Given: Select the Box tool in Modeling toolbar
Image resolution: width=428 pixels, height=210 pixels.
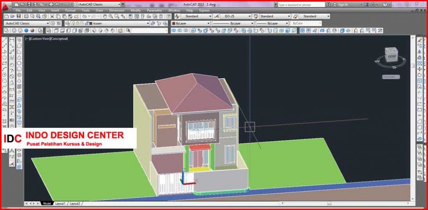Looking at the screenshot, I should coord(19,46).
